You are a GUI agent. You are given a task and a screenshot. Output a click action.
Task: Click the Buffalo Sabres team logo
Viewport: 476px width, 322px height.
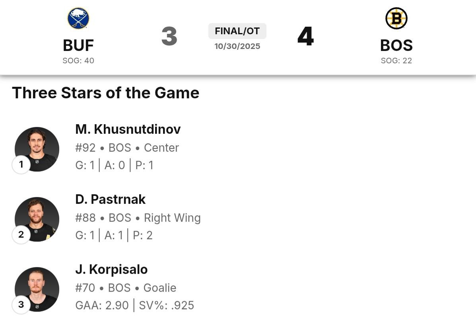click(x=78, y=18)
